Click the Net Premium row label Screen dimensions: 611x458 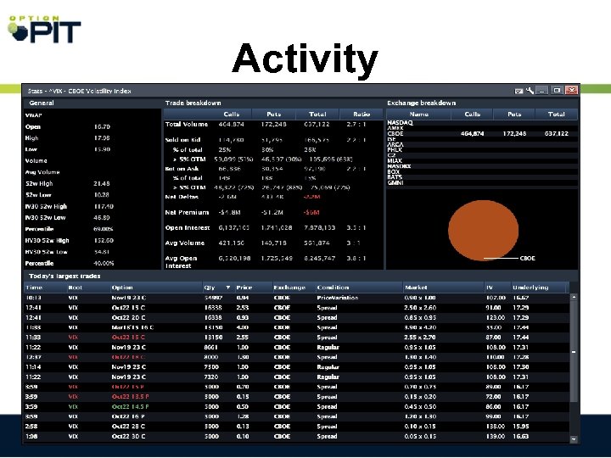coord(187,212)
